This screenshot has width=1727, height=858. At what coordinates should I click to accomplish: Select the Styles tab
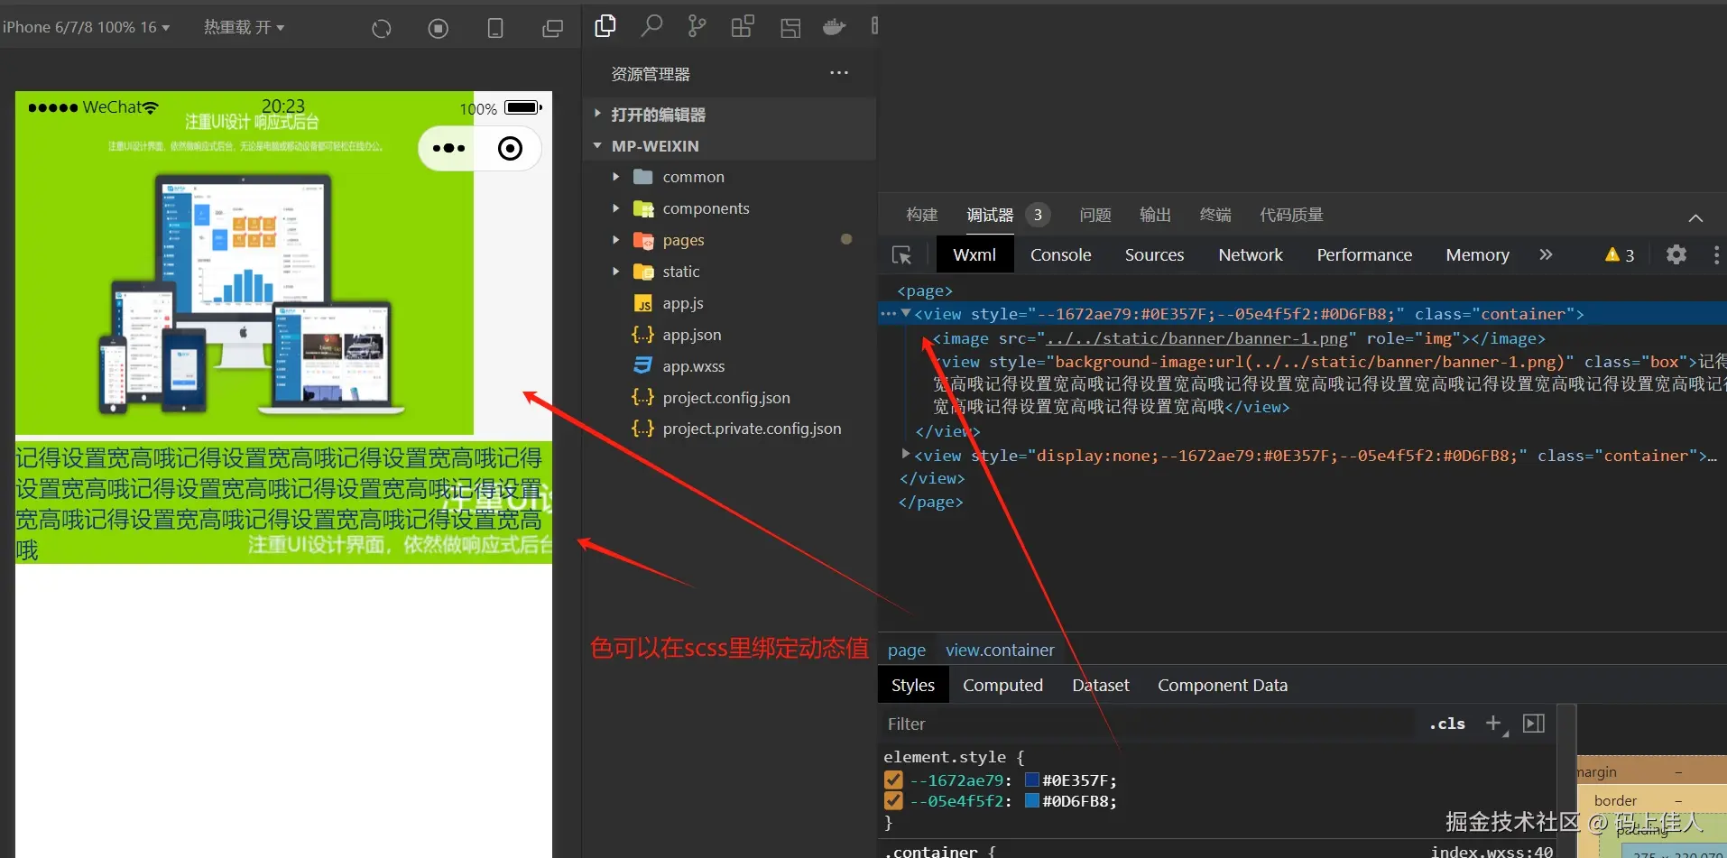[913, 685]
